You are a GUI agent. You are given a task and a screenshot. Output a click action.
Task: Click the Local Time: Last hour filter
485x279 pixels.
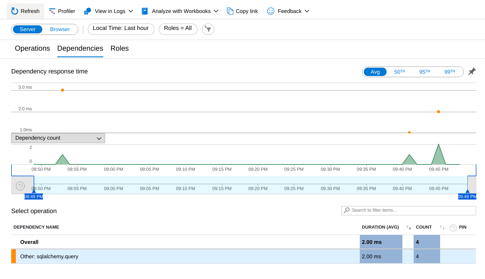(121, 28)
